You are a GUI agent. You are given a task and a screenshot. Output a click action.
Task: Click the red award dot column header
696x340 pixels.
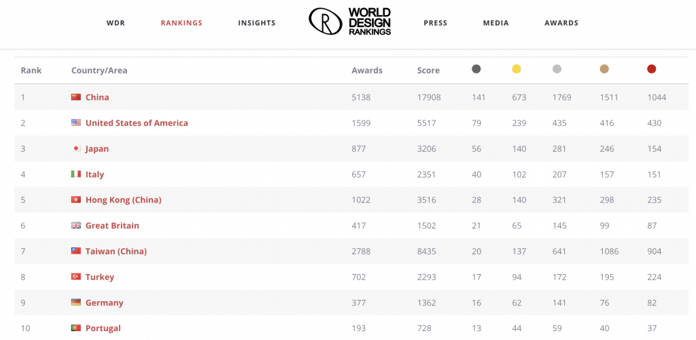tap(651, 69)
